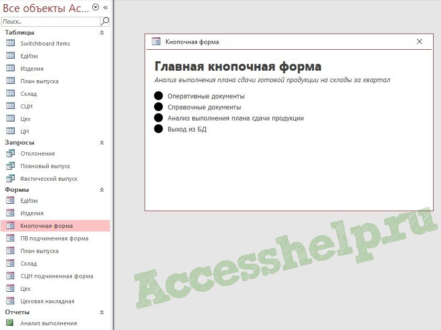The image size is (441, 330).
Task: Click the План выпуска form icon
Action: point(10,250)
